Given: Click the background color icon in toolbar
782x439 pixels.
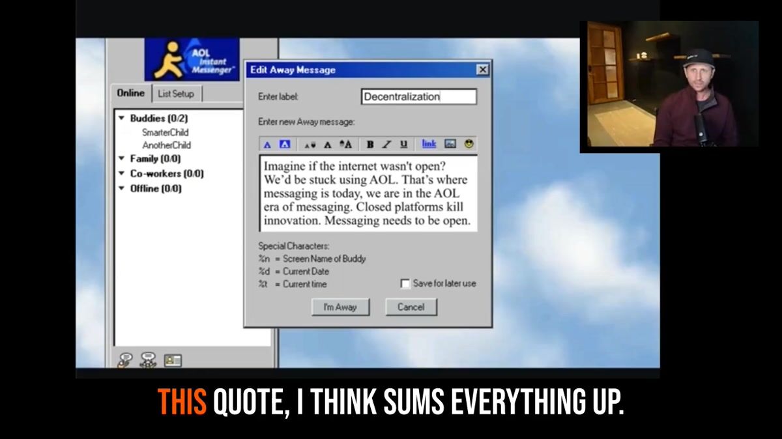Looking at the screenshot, I should coord(284,145).
